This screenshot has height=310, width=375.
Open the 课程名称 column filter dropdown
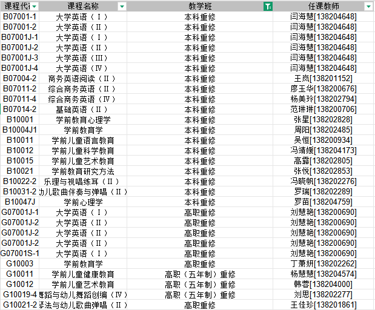click(x=122, y=6)
